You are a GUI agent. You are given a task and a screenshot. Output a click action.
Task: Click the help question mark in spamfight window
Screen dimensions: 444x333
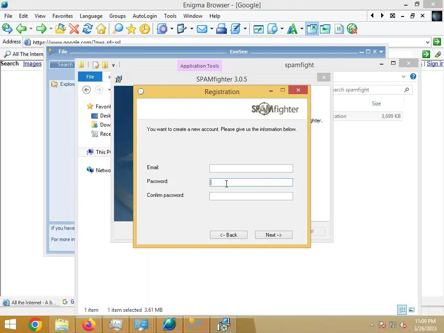click(x=413, y=76)
